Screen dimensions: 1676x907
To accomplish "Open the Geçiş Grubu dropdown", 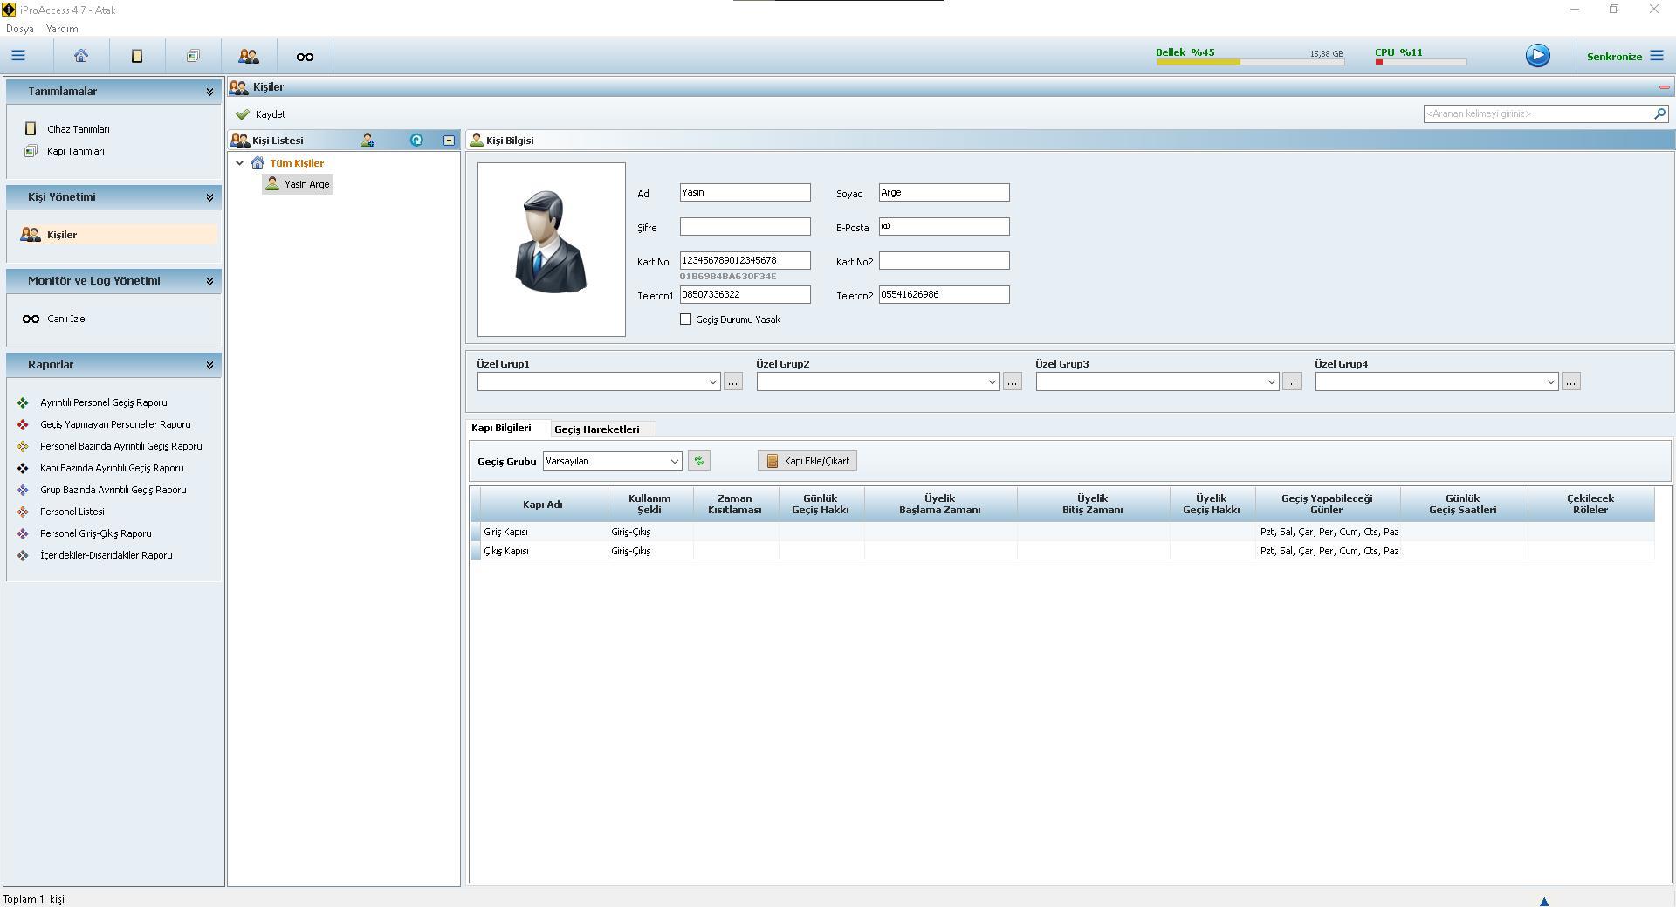I will click(x=674, y=461).
